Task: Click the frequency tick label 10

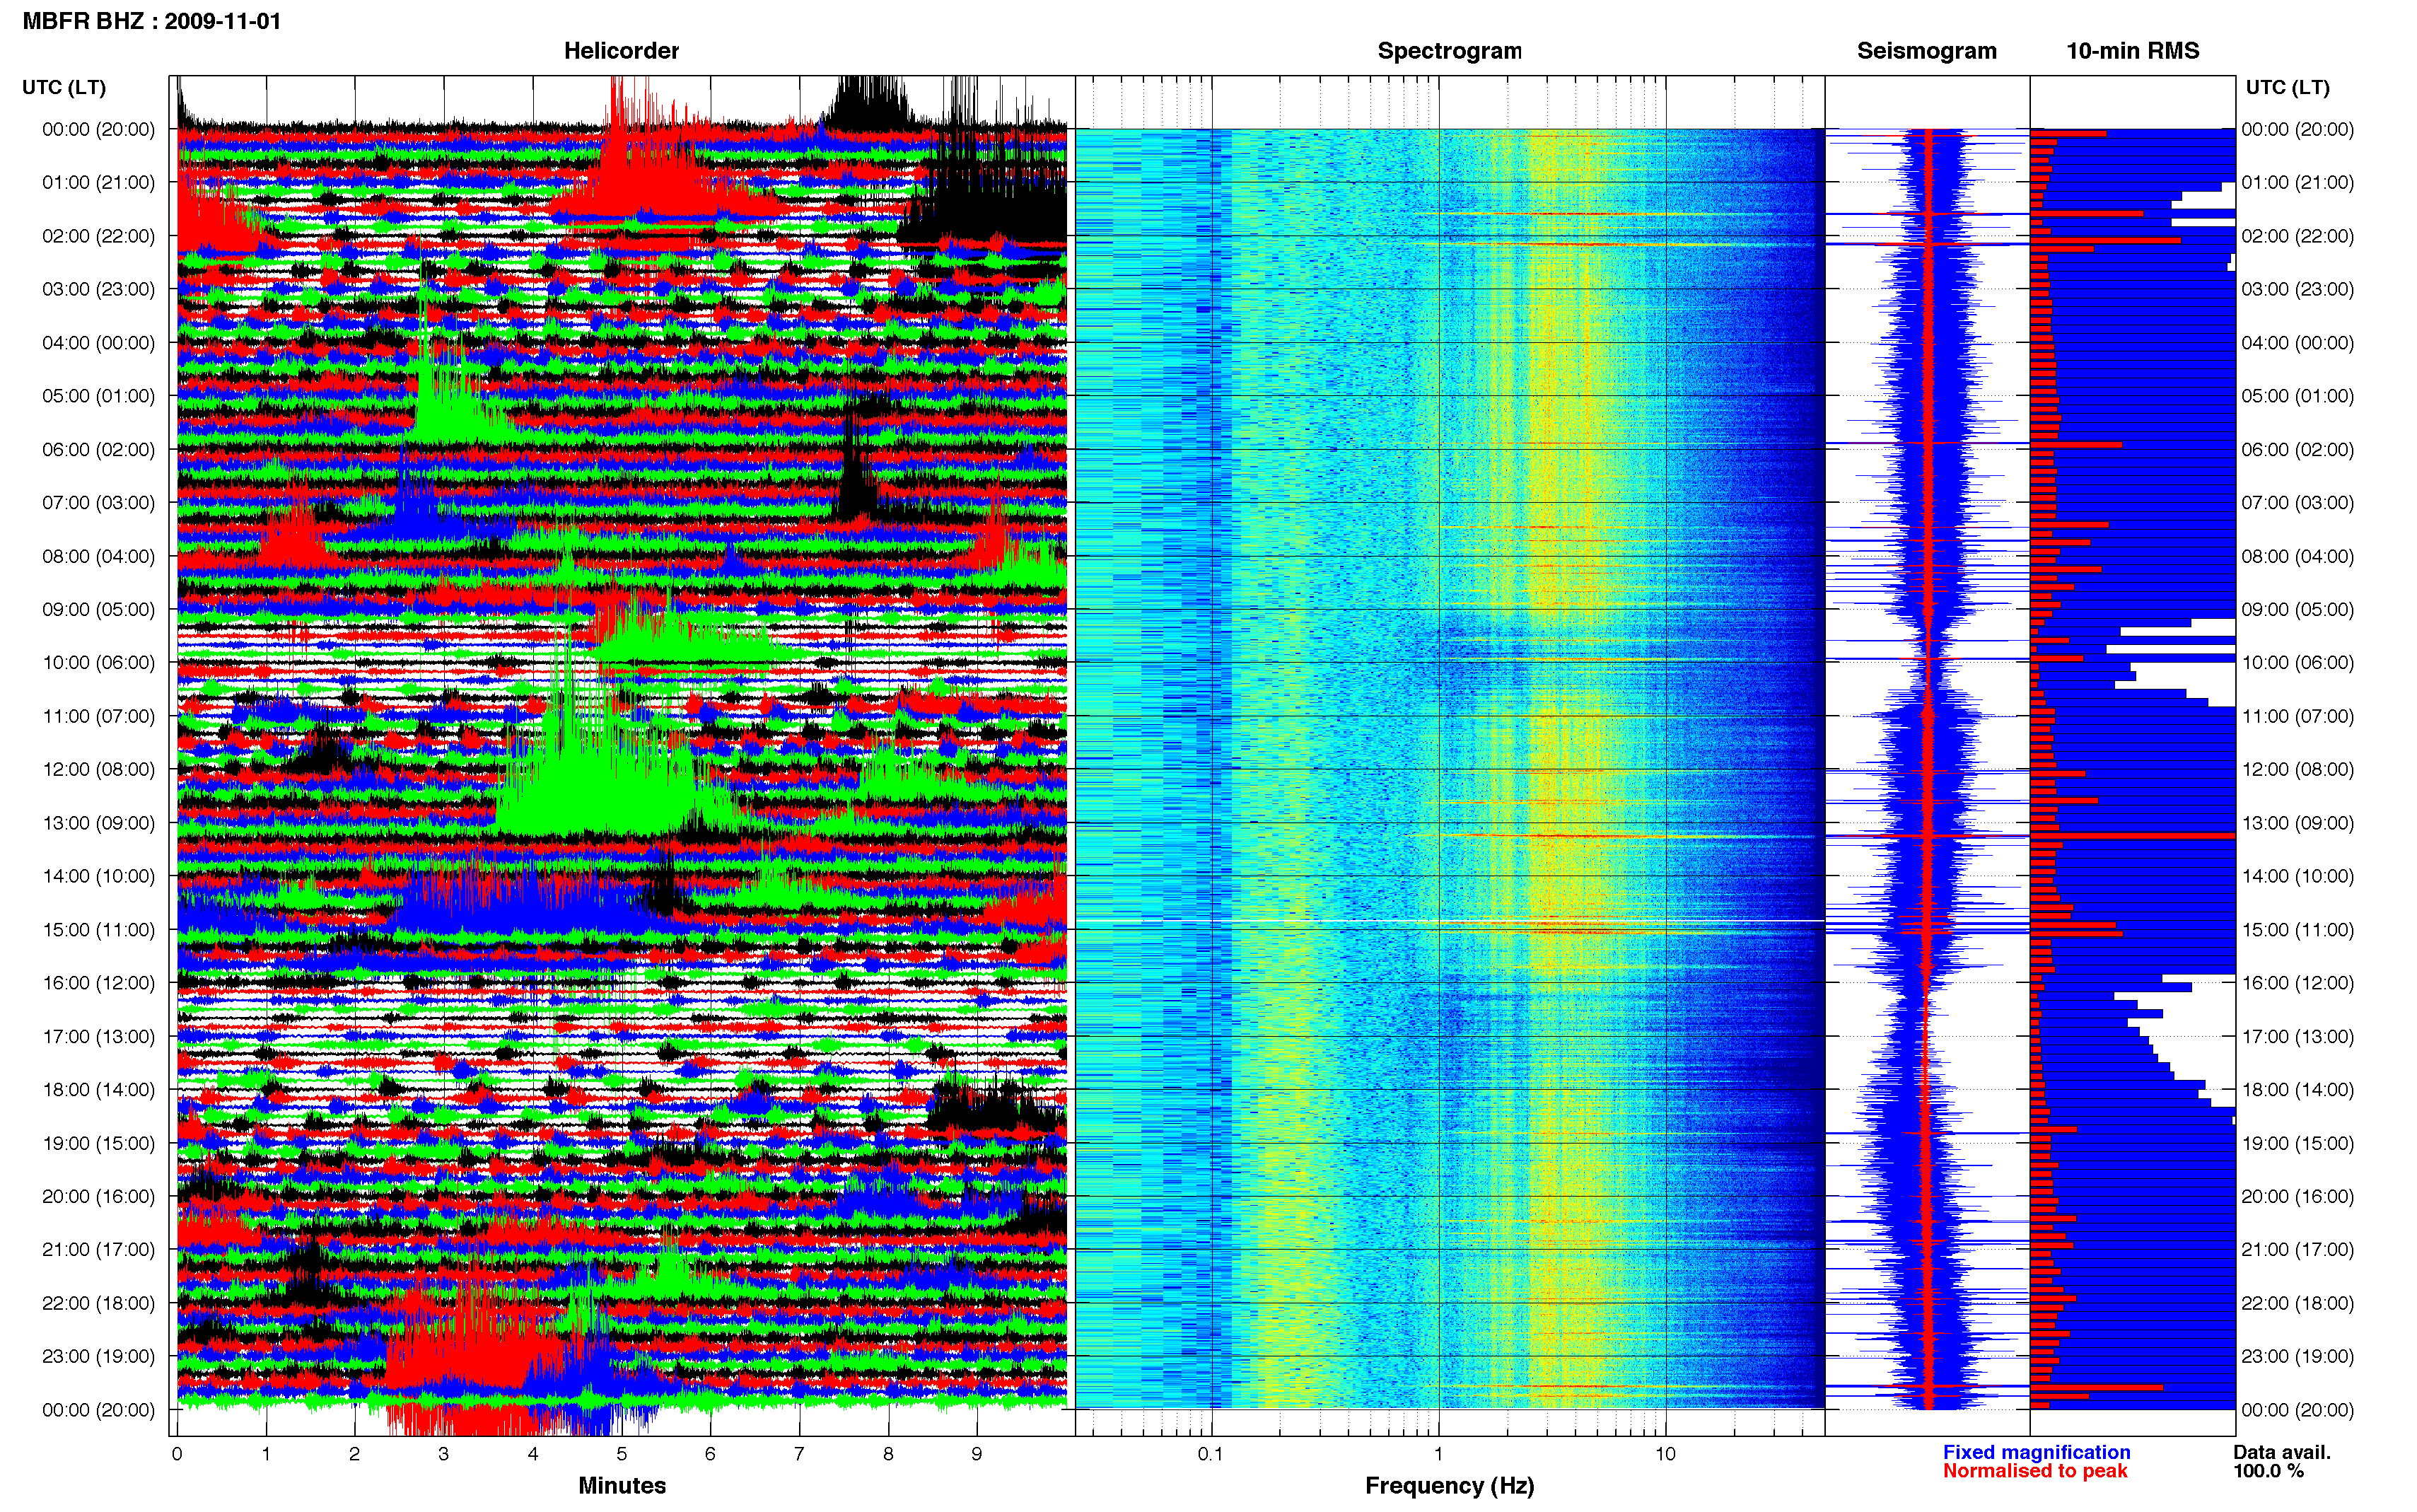Action: point(1665,1454)
